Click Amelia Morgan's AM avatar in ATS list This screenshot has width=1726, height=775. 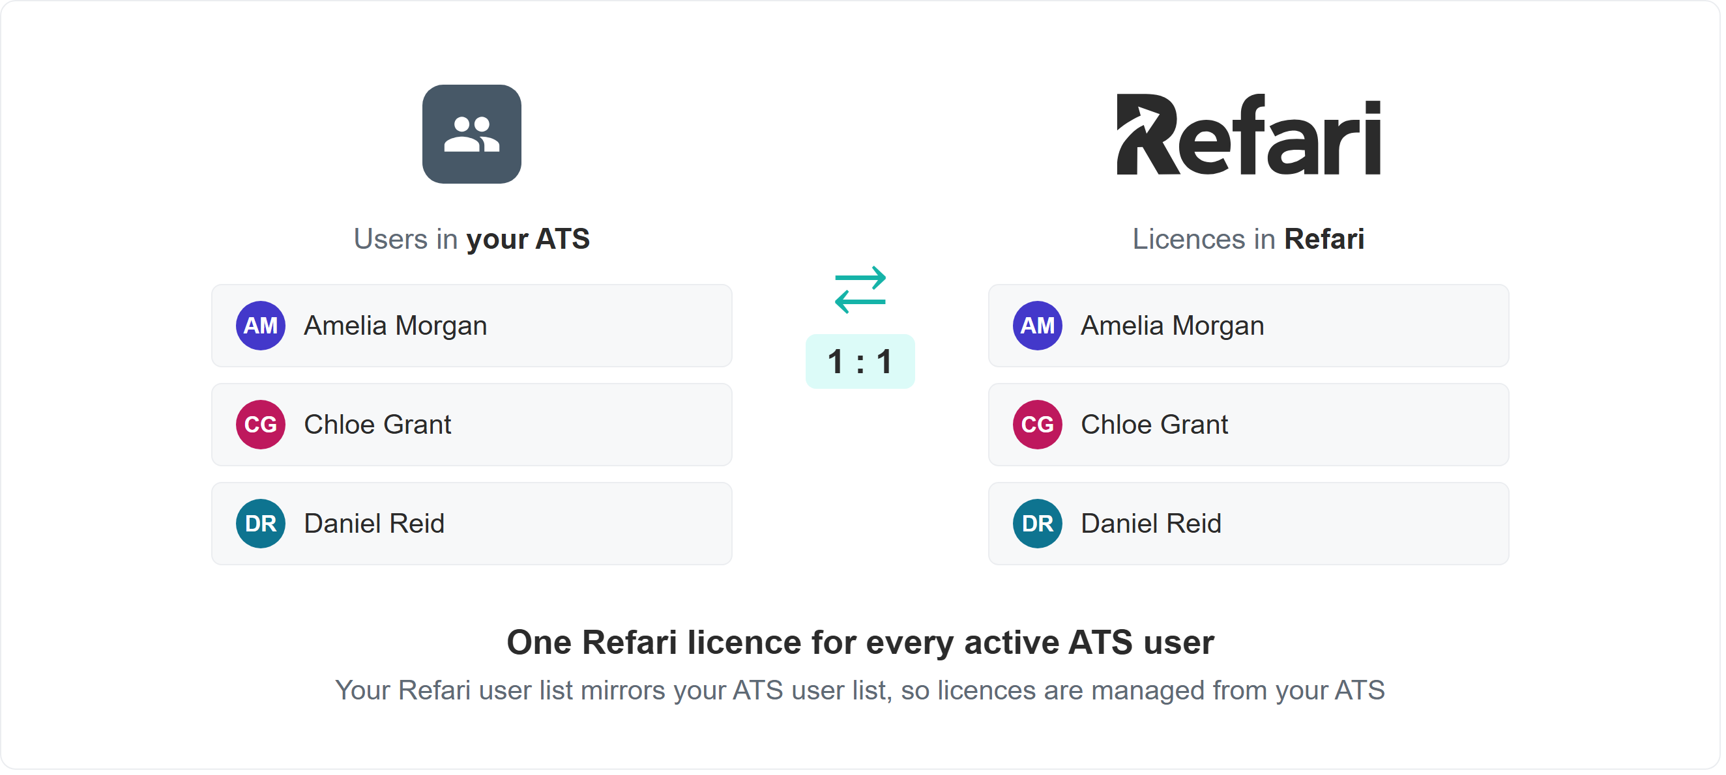261,326
